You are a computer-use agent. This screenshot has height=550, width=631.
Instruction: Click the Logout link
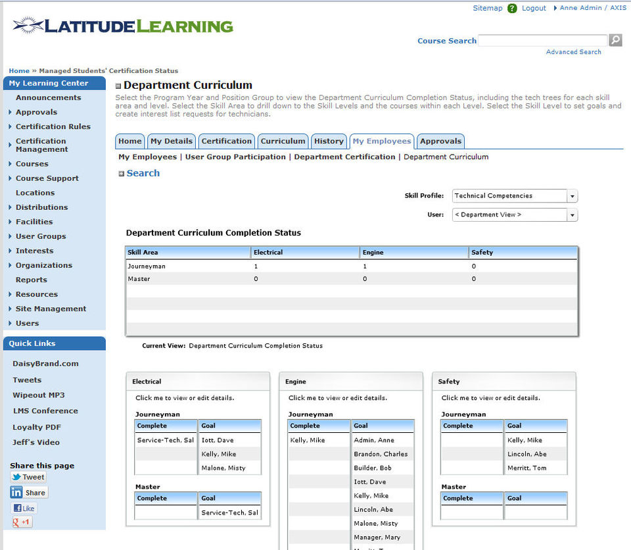coord(534,8)
